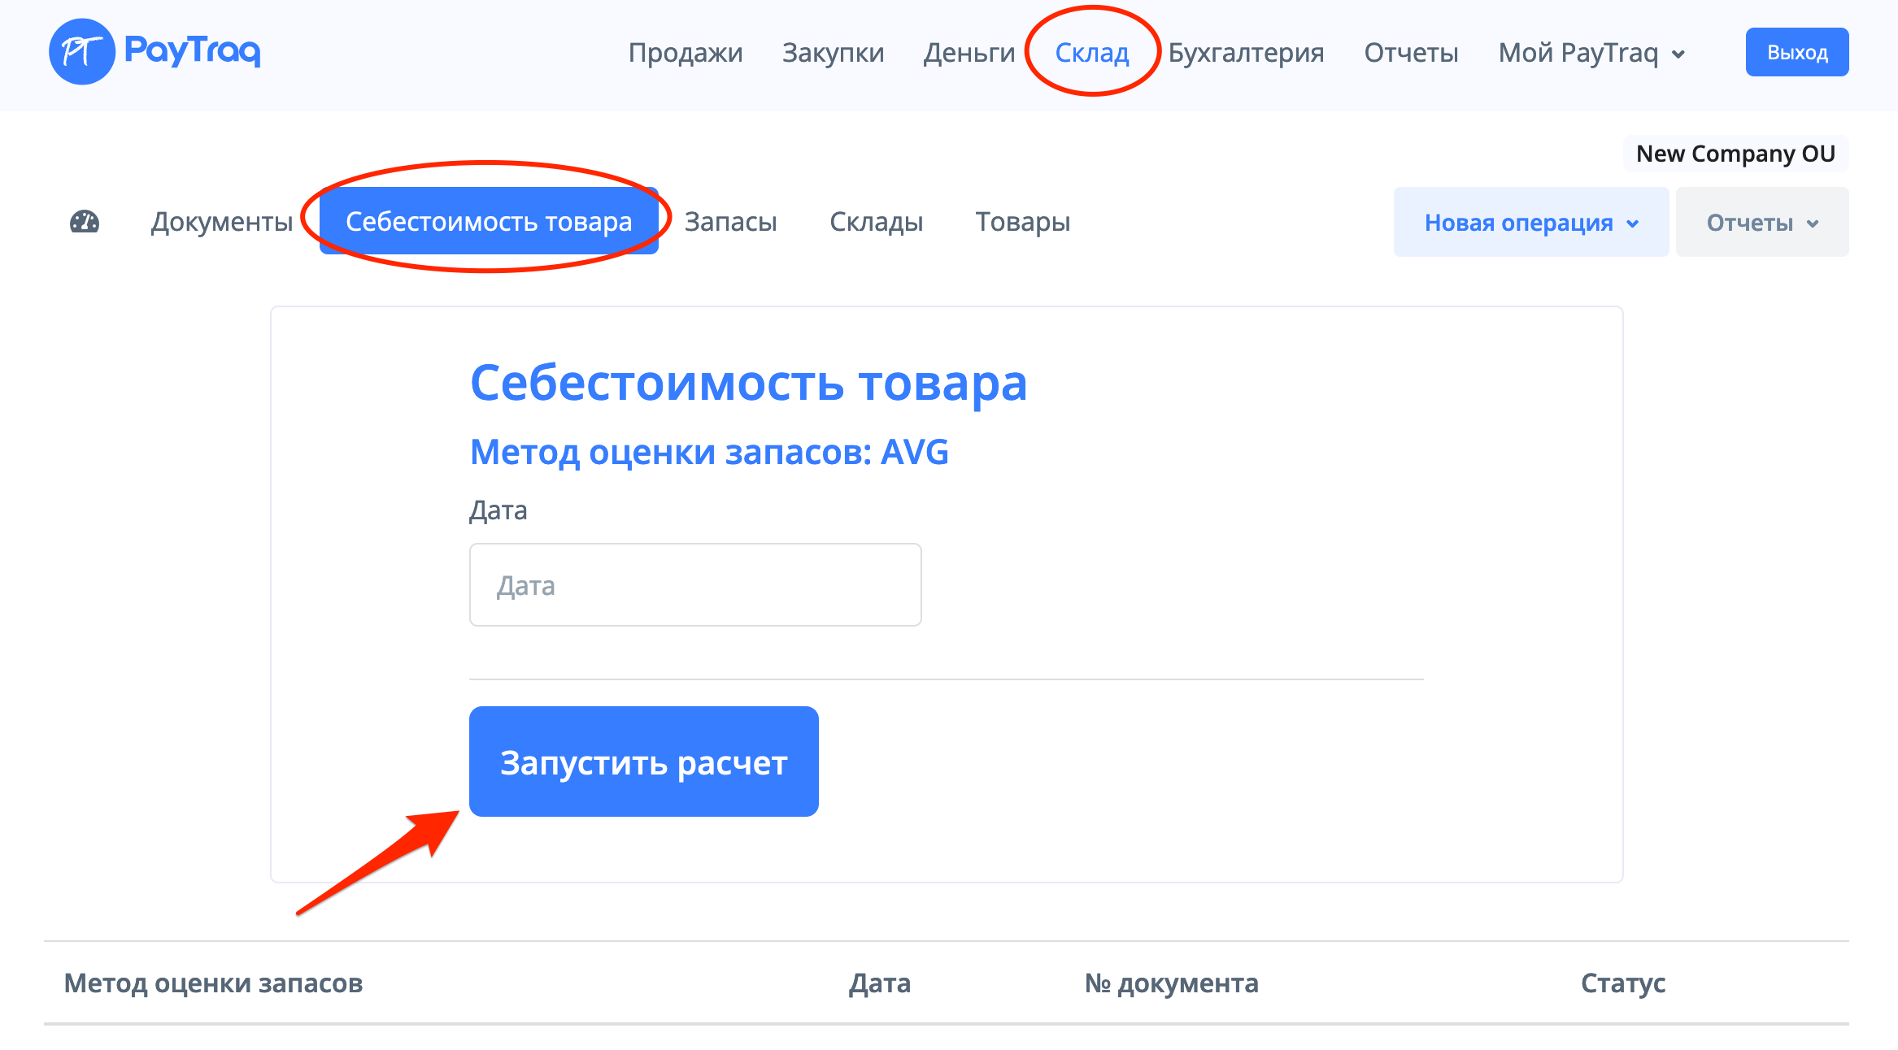Click the Выход button
The height and width of the screenshot is (1050, 1898).
(x=1796, y=53)
